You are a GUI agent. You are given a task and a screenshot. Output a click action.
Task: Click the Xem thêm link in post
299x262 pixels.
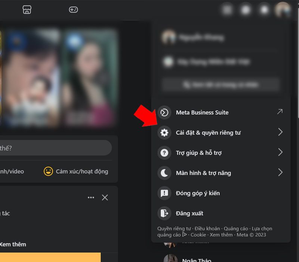(13, 244)
